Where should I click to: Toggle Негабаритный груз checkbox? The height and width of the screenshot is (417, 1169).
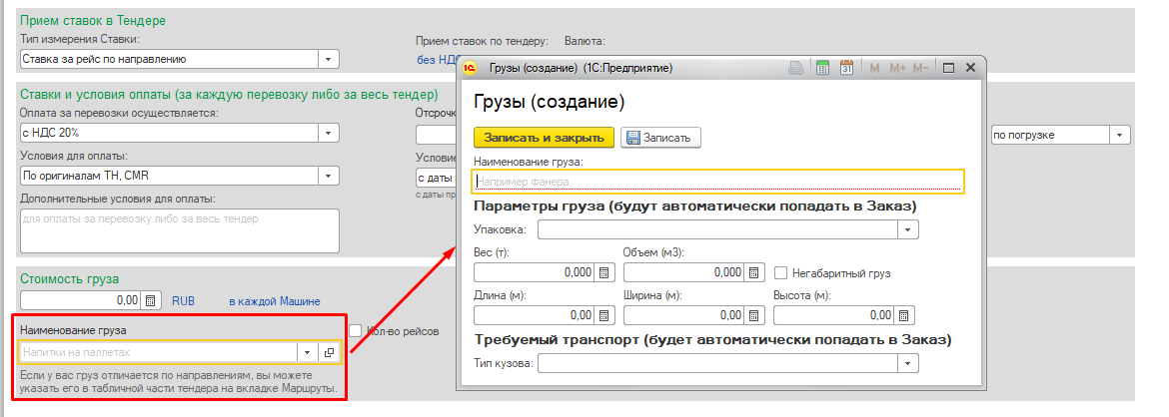[781, 272]
